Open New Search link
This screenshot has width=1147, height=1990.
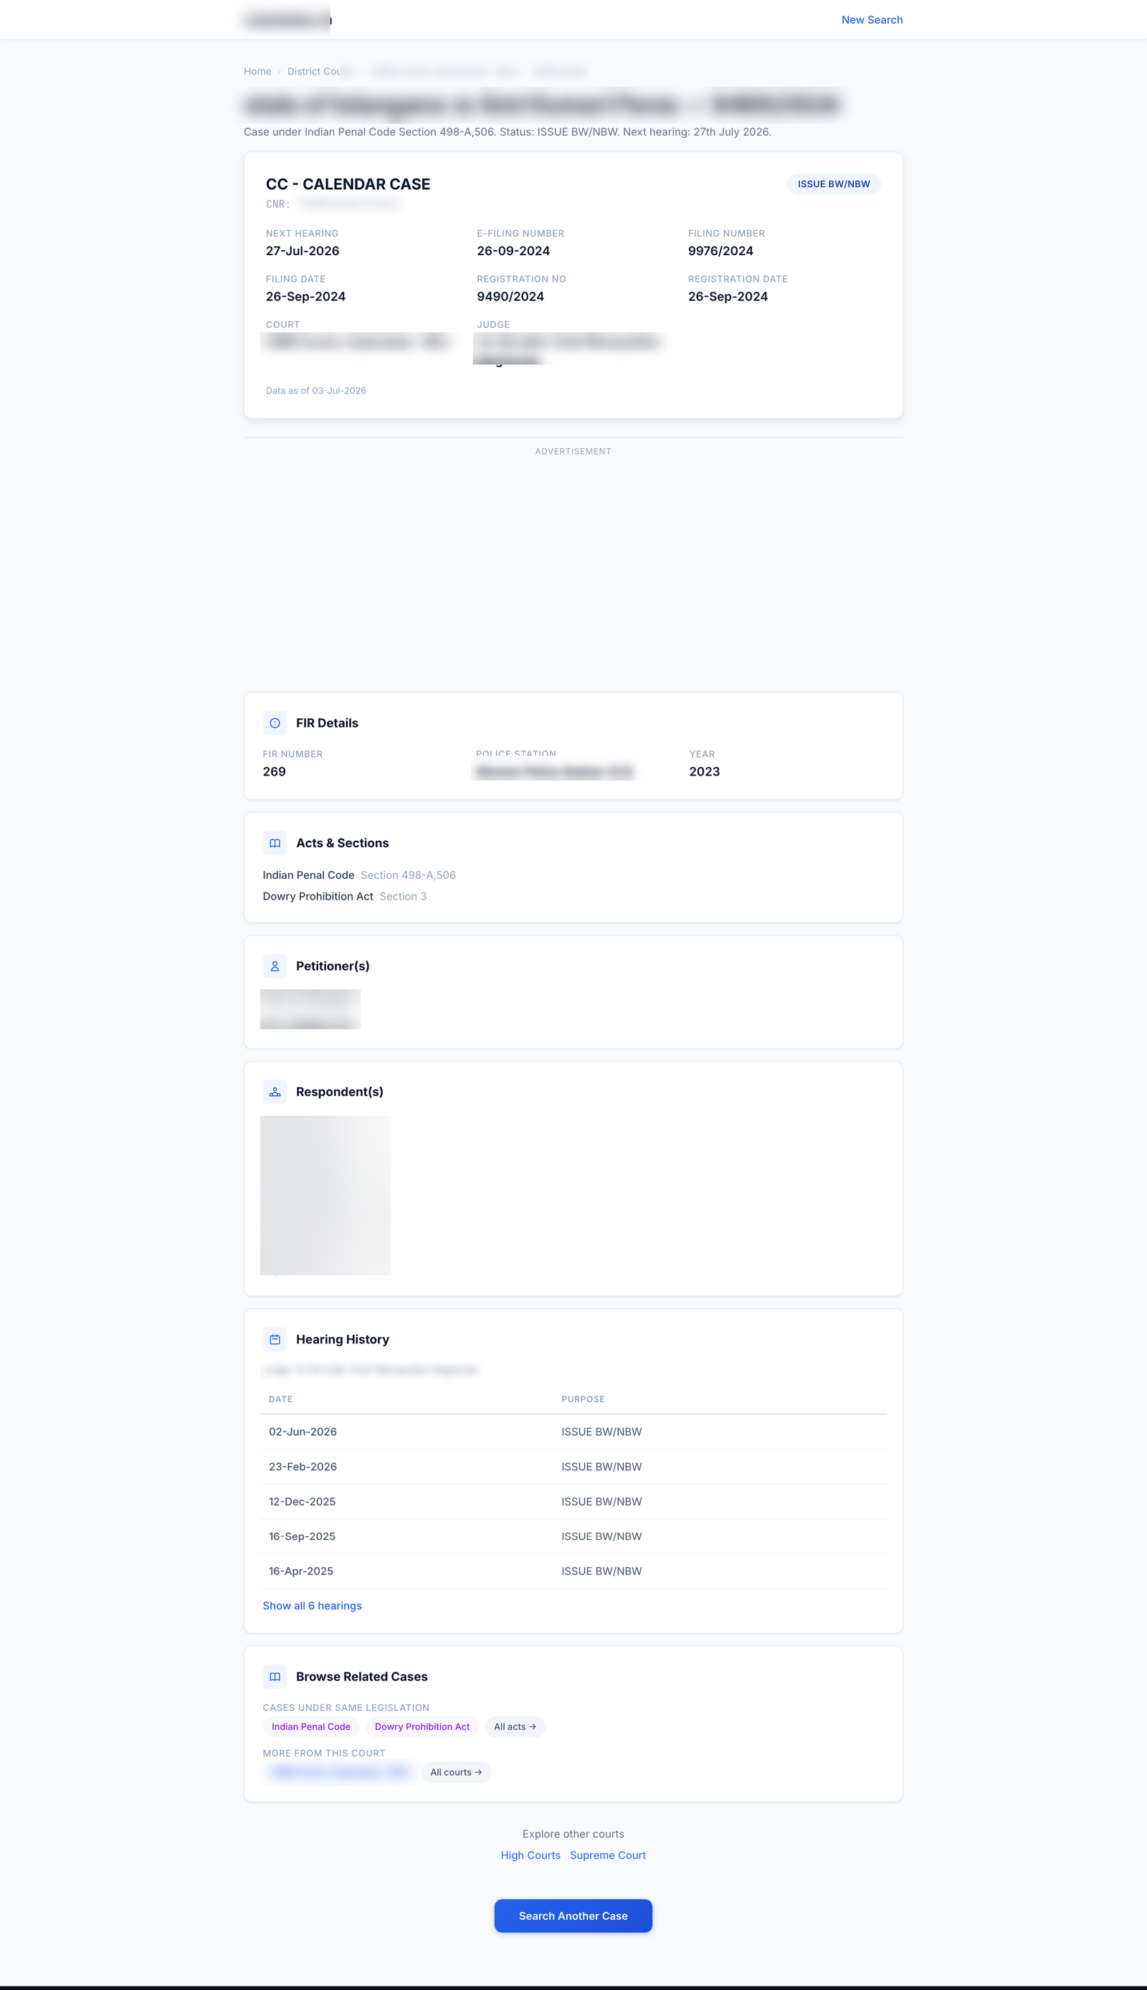point(871,19)
